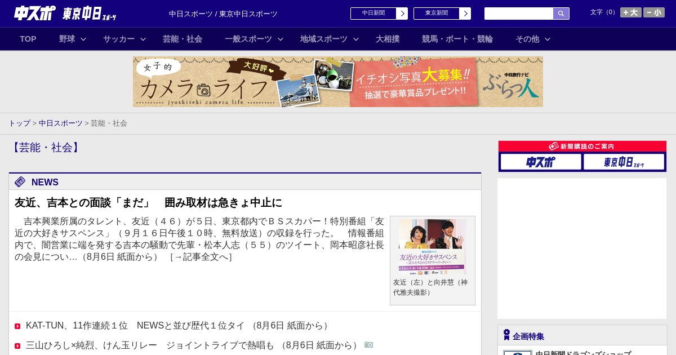Open 中スポ subscription button in sidebar
676x355 pixels.
pyautogui.click(x=541, y=162)
